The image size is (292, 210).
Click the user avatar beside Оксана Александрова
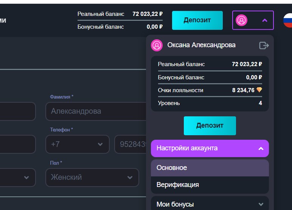(157, 45)
